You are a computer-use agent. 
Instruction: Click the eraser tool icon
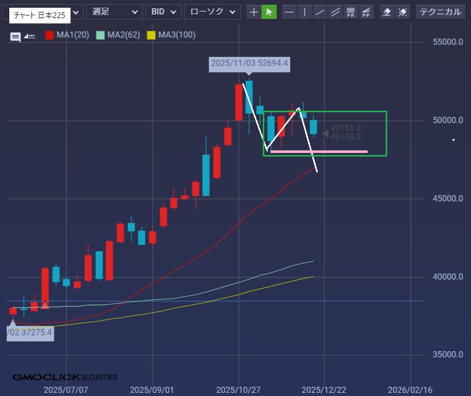click(387, 12)
